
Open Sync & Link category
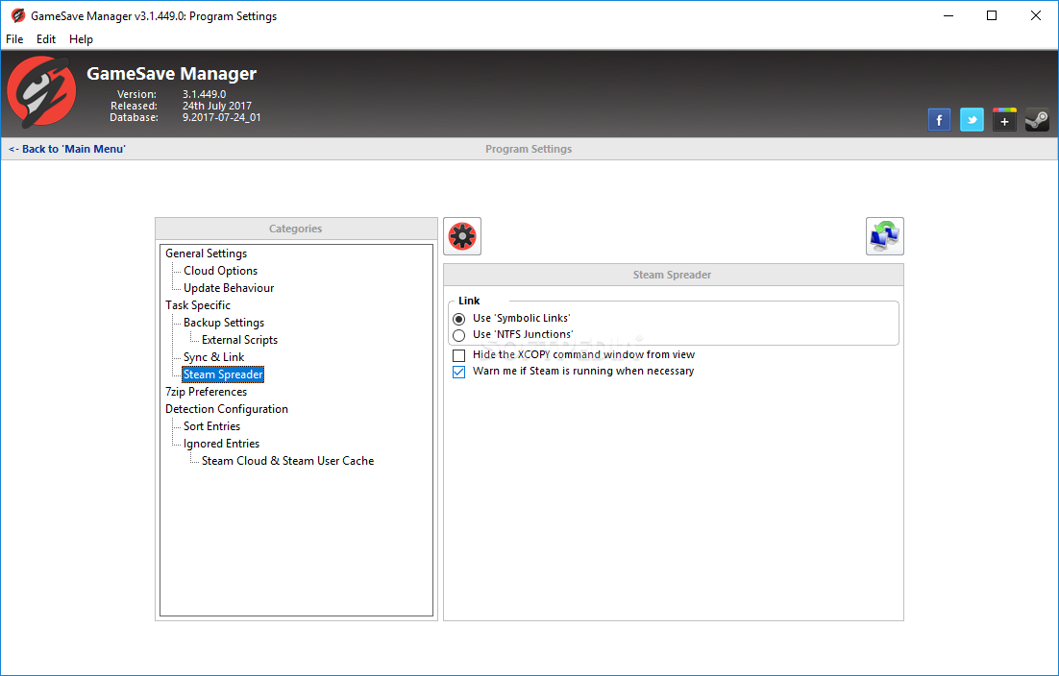[x=213, y=357]
